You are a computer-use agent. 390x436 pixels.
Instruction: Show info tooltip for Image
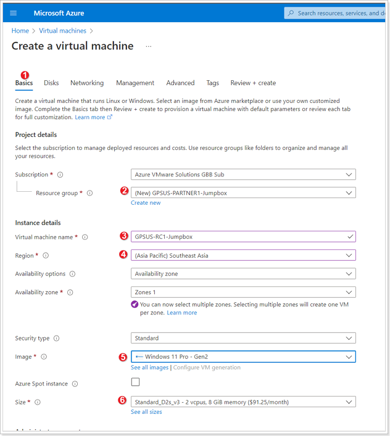click(x=44, y=356)
